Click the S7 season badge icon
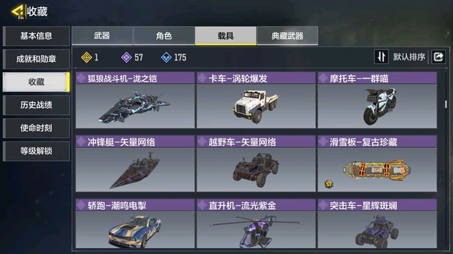Screen dimensions: 453x254 [x=329, y=184]
